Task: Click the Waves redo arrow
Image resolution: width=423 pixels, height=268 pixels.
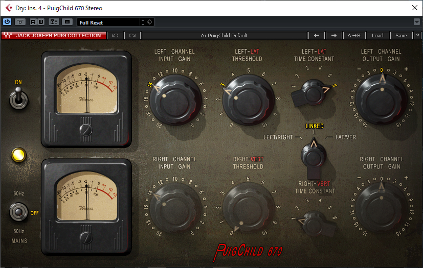Action: tap(132, 36)
